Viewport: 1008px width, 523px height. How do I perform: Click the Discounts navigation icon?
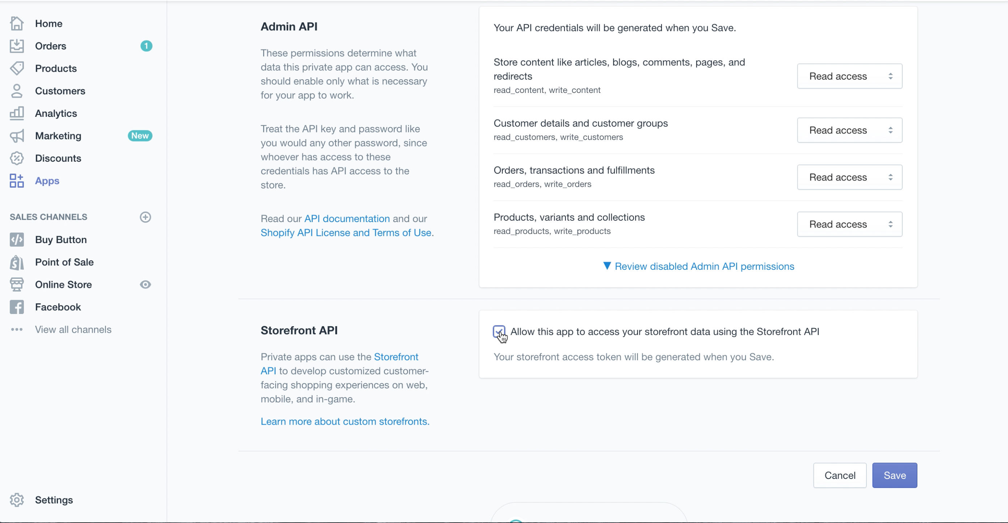17,158
